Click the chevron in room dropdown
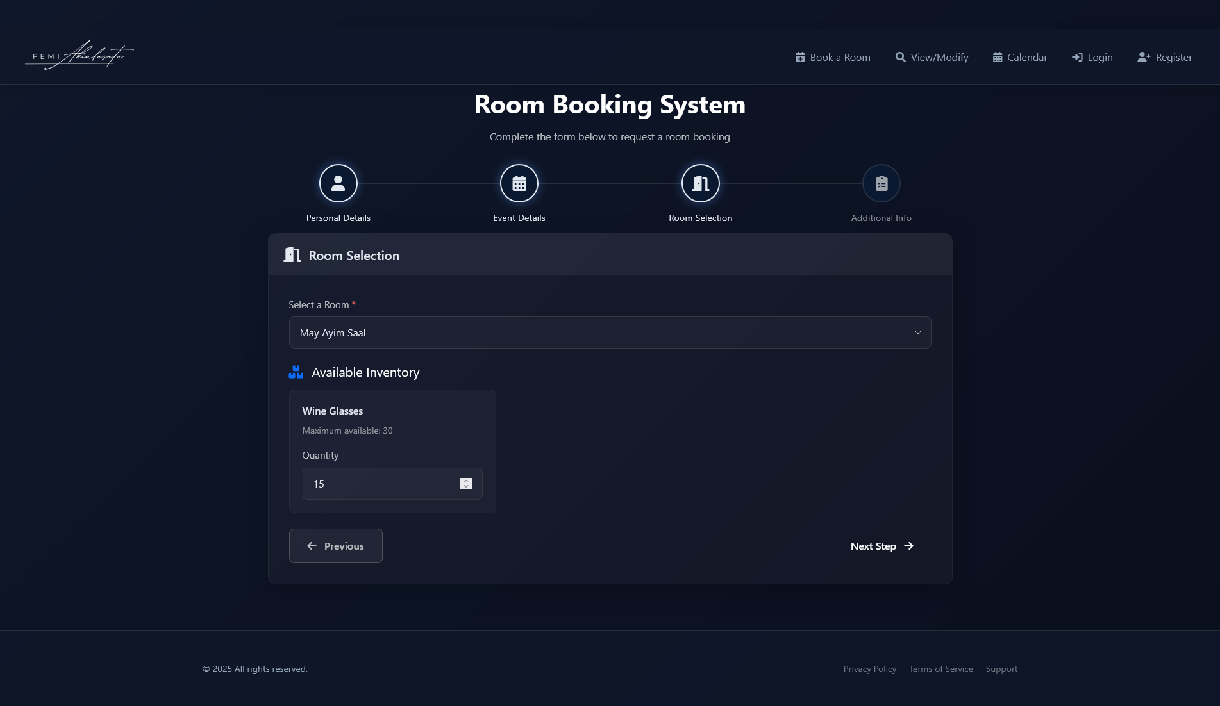 point(917,332)
